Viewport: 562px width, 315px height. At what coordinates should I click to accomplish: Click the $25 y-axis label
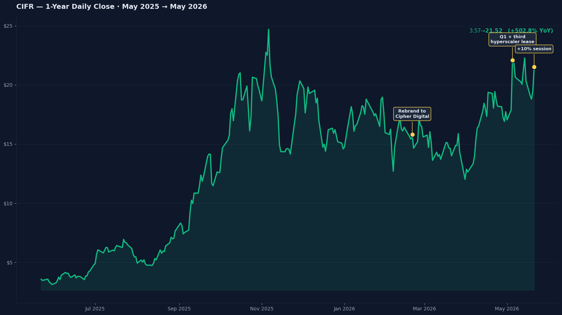[x=7, y=26]
